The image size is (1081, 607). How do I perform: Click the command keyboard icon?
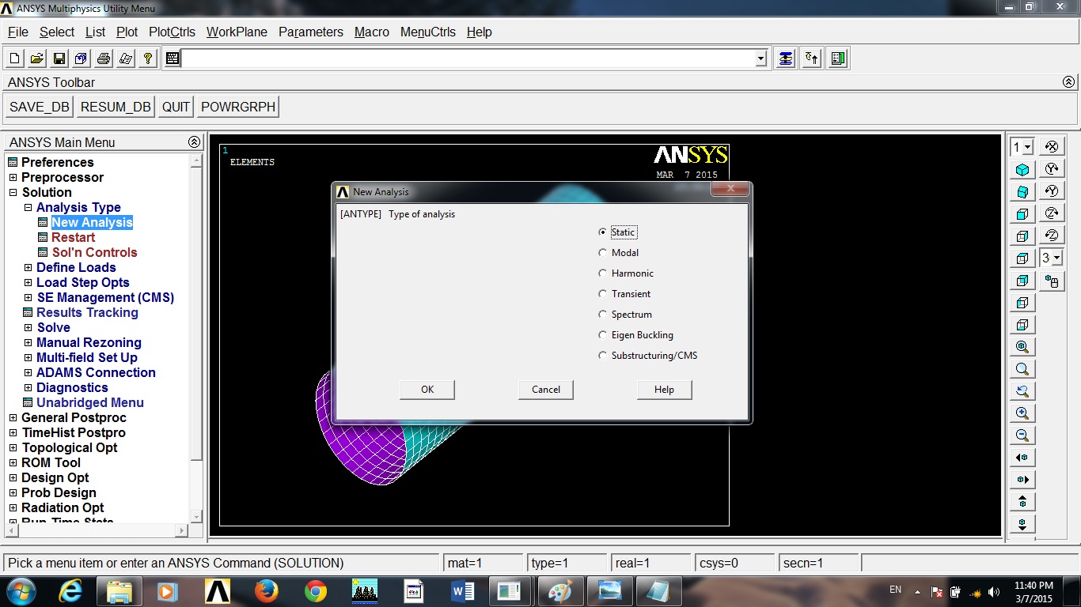click(x=173, y=58)
